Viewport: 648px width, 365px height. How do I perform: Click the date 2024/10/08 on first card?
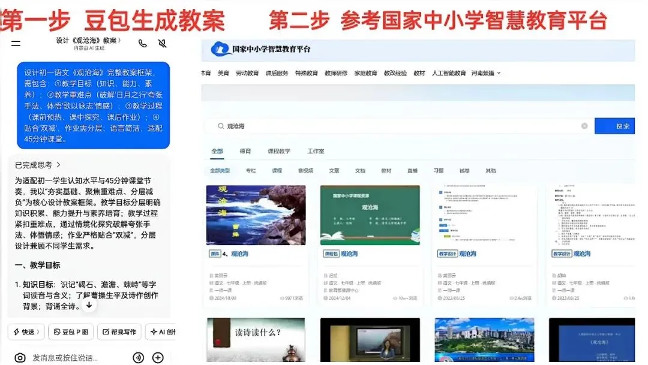(x=225, y=298)
